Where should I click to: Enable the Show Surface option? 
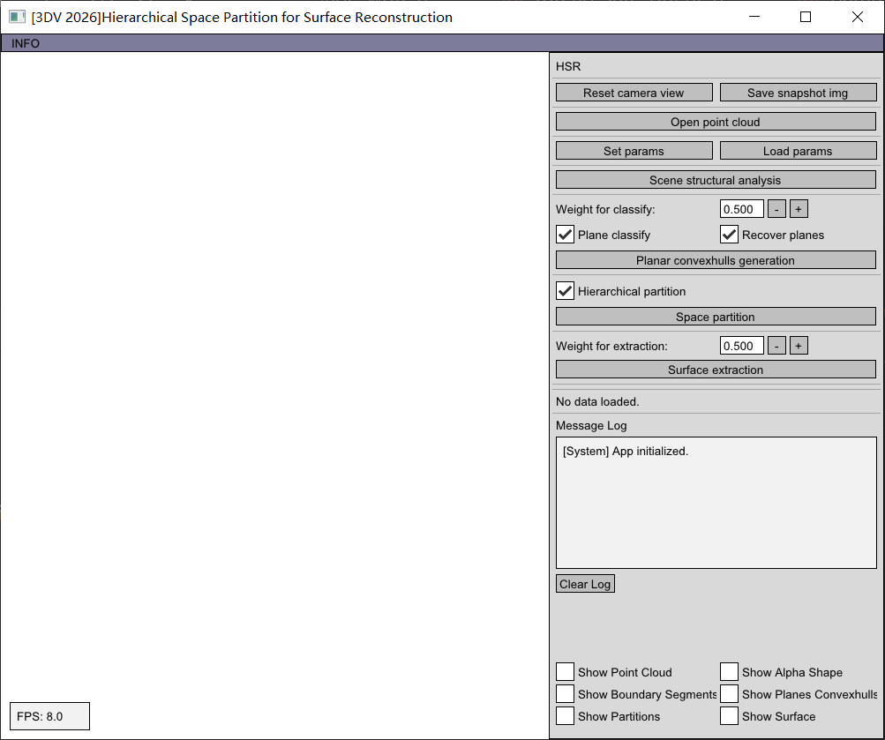[x=729, y=715]
